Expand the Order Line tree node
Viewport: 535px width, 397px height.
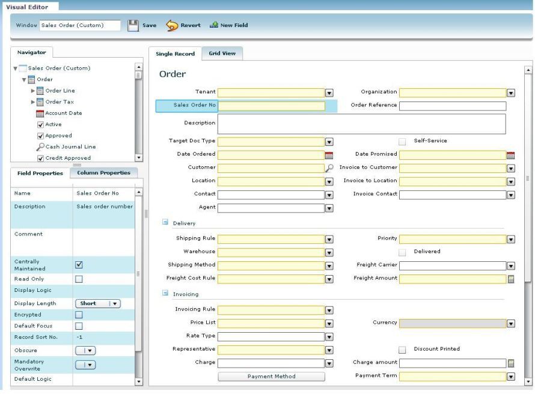[34, 91]
